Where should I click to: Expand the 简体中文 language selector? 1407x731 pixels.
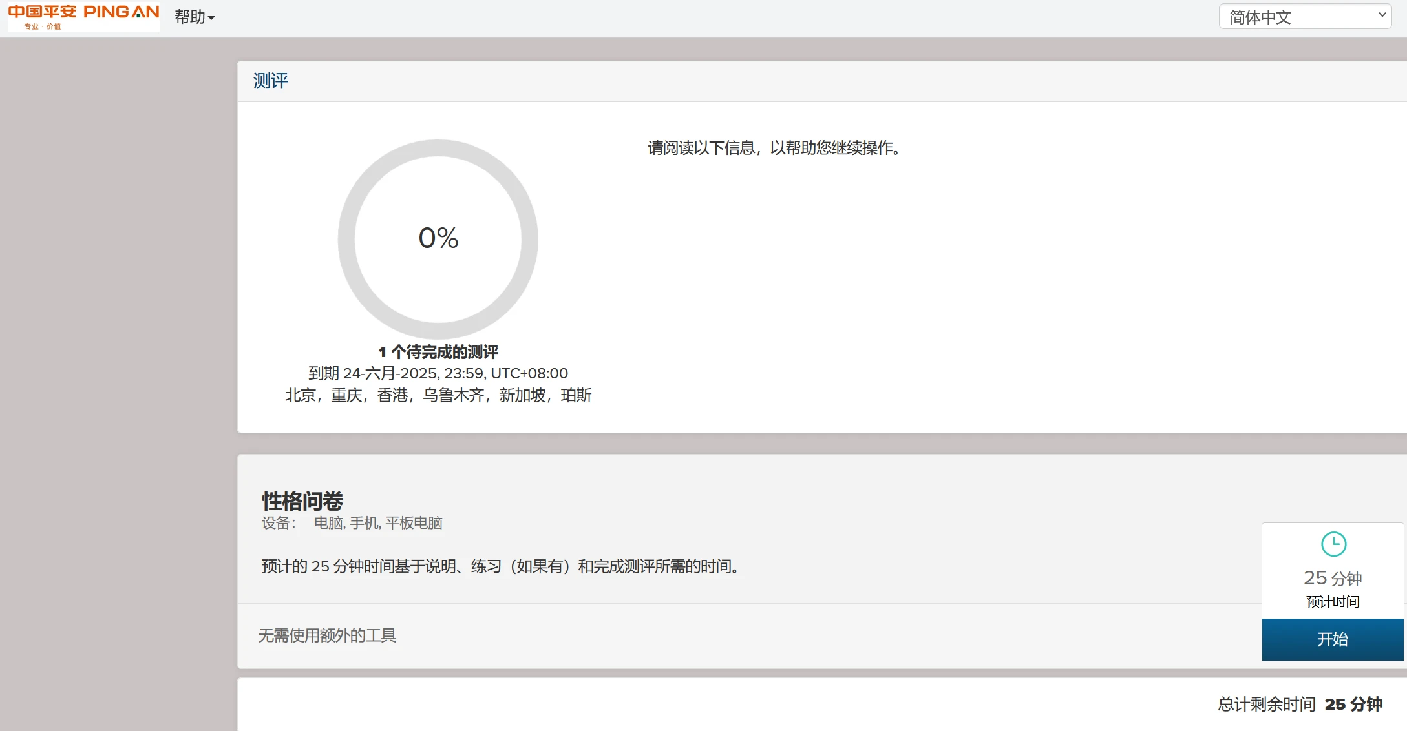[x=1305, y=17]
